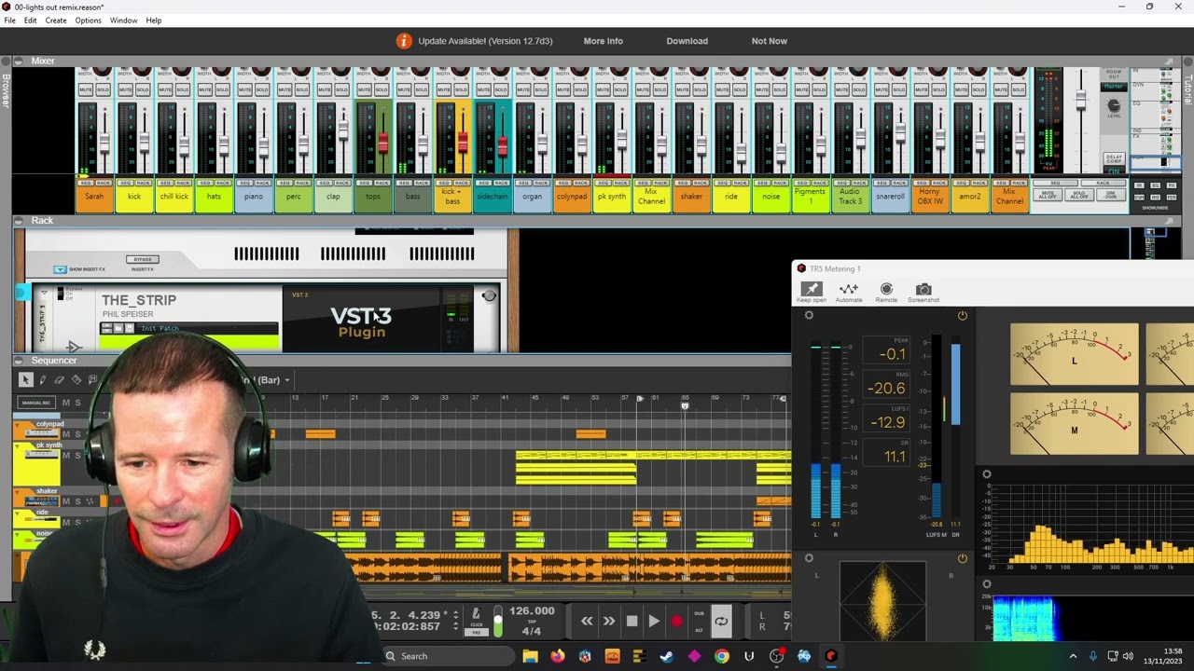Open File Explorer from the taskbar
Viewport: 1194px width, 671px height.
tap(530, 656)
